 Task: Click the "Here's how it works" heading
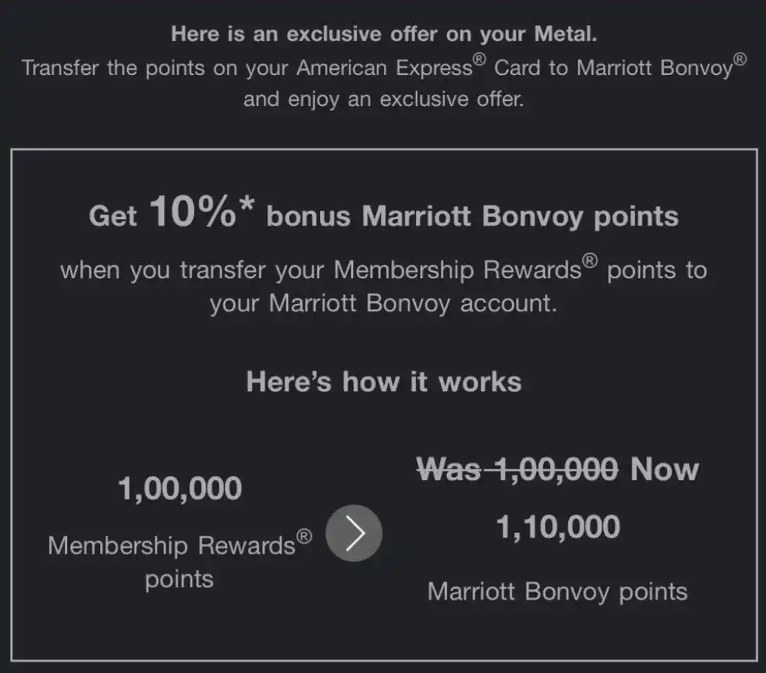point(383,381)
